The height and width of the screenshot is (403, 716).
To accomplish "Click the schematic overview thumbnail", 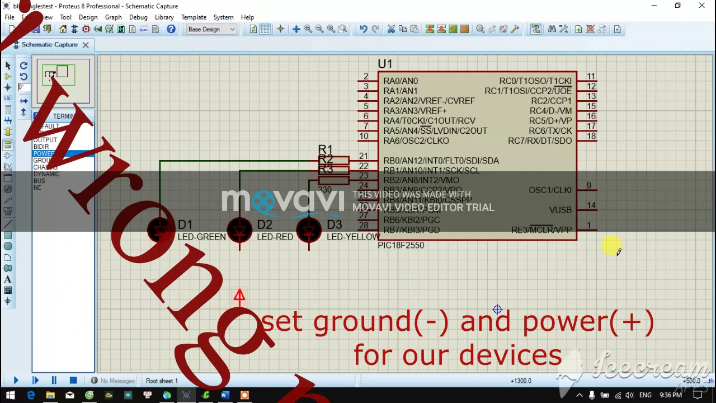I will click(x=63, y=81).
